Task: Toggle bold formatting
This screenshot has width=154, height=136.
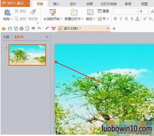Action: point(116,18)
